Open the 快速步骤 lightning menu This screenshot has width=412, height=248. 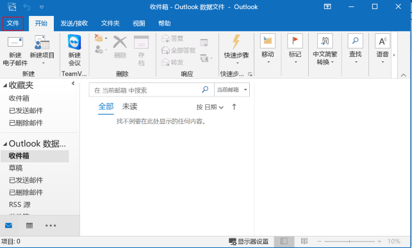pos(236,50)
